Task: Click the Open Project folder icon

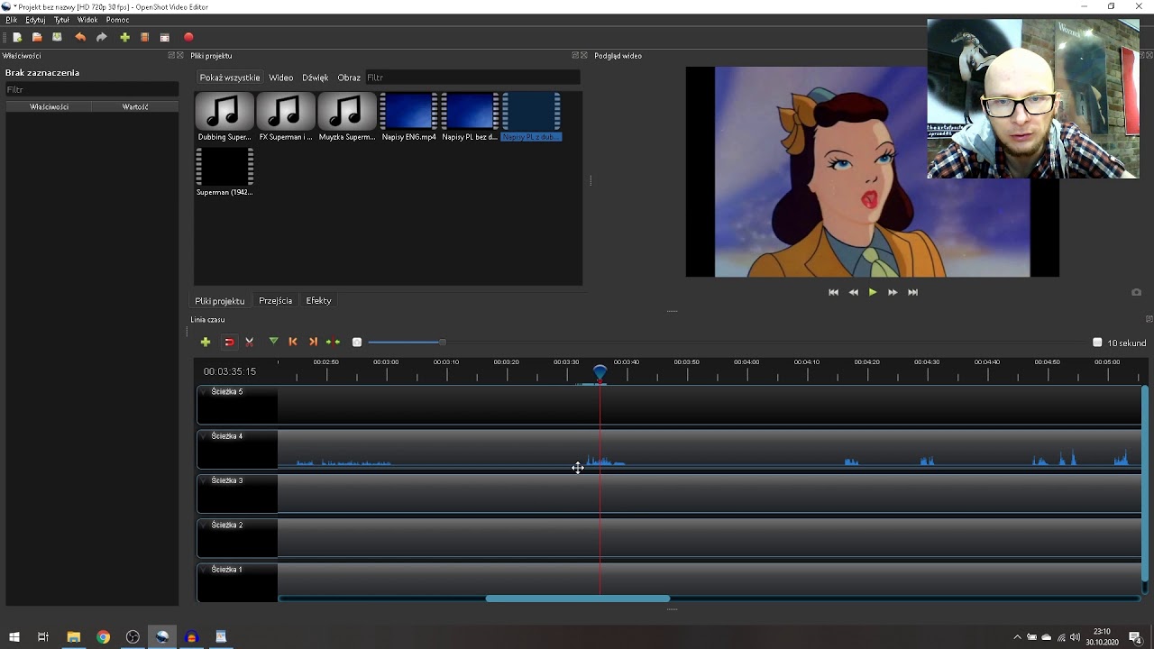Action: (x=37, y=37)
